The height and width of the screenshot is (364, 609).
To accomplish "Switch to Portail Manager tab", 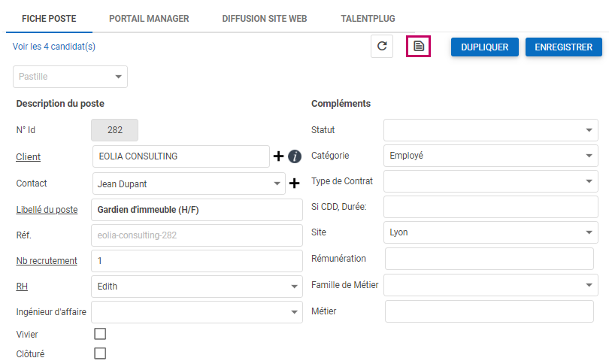I will pyautogui.click(x=149, y=18).
